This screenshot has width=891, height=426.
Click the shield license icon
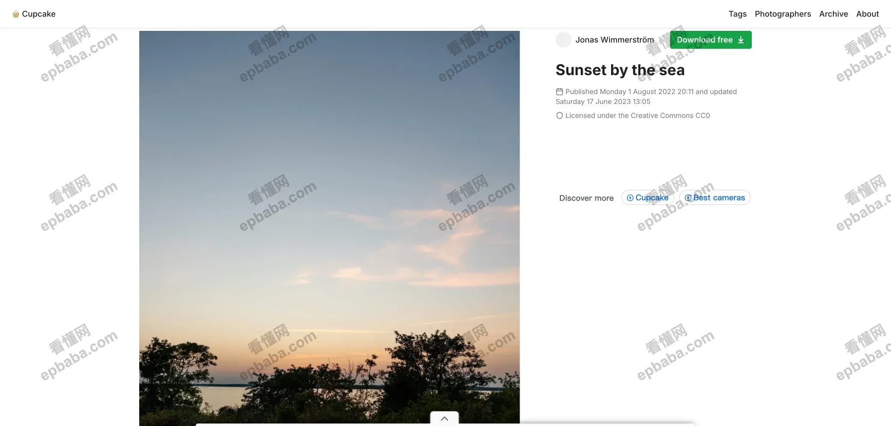point(559,115)
